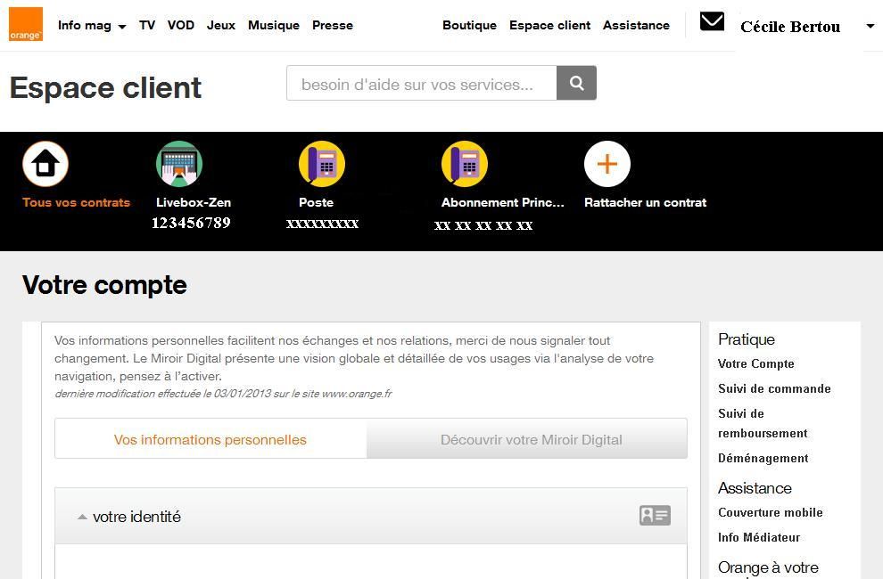This screenshot has width=883, height=579.
Task: Click the Votre compte heading
Action: click(x=104, y=285)
